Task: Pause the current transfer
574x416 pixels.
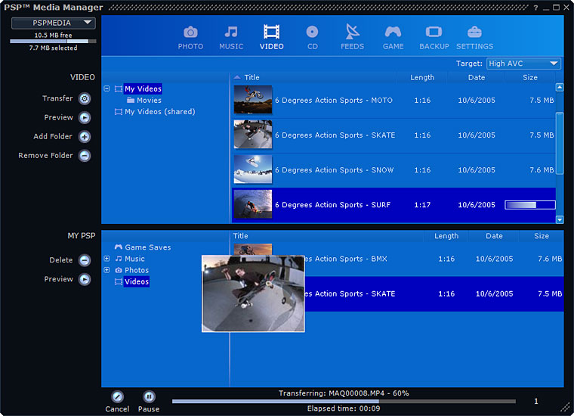Action: click(149, 396)
